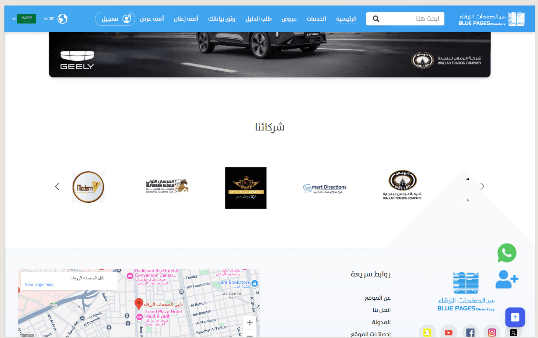Viewport: 538px width, 338px height.
Task: Open the عن الموقع quick link
Action: pos(378,298)
